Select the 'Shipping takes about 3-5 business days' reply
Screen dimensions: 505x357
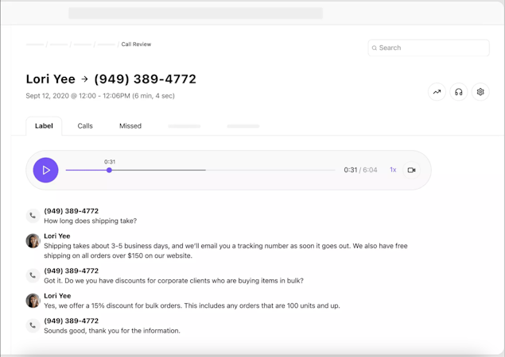point(226,251)
